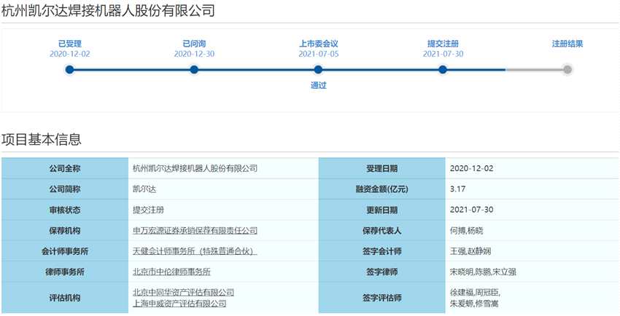
Task: Click the 审核状态 header cell
Action: [65, 210]
